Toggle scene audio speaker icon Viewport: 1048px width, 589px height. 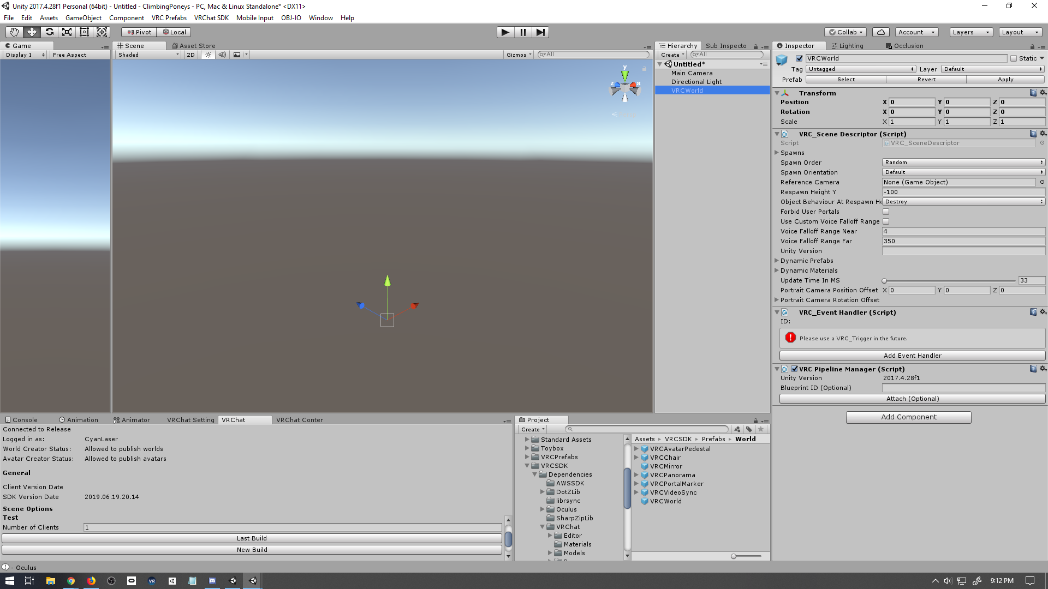tap(222, 55)
